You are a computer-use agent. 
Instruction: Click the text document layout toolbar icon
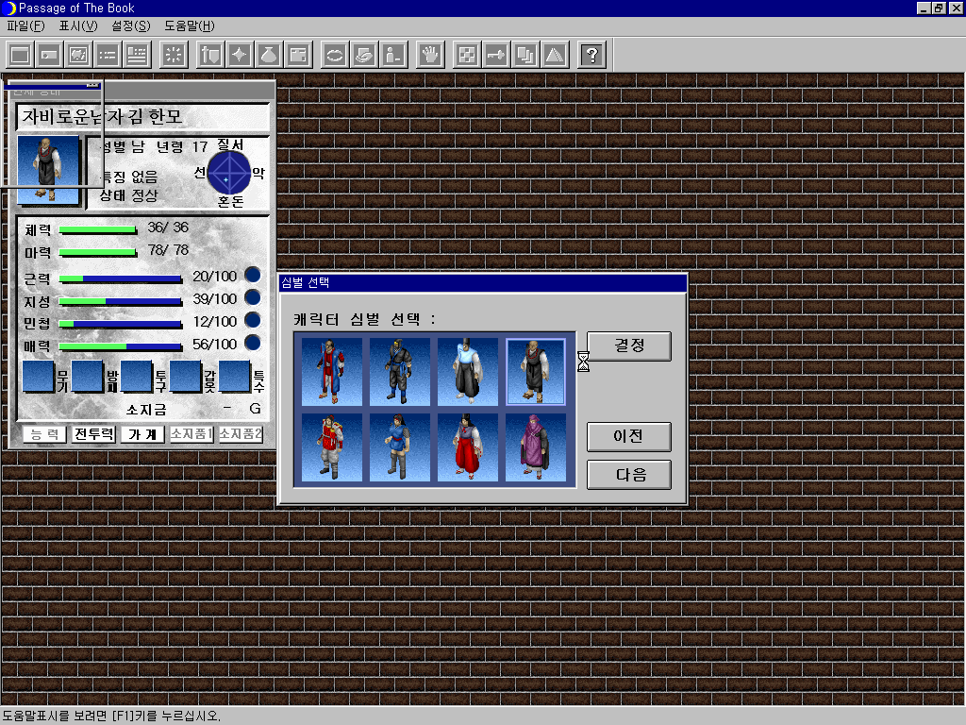[x=137, y=55]
